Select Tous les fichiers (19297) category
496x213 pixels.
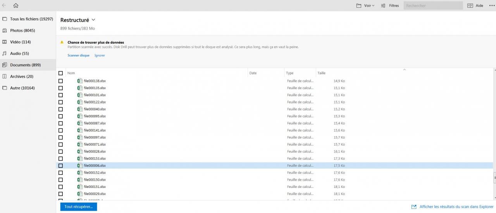pos(28,19)
